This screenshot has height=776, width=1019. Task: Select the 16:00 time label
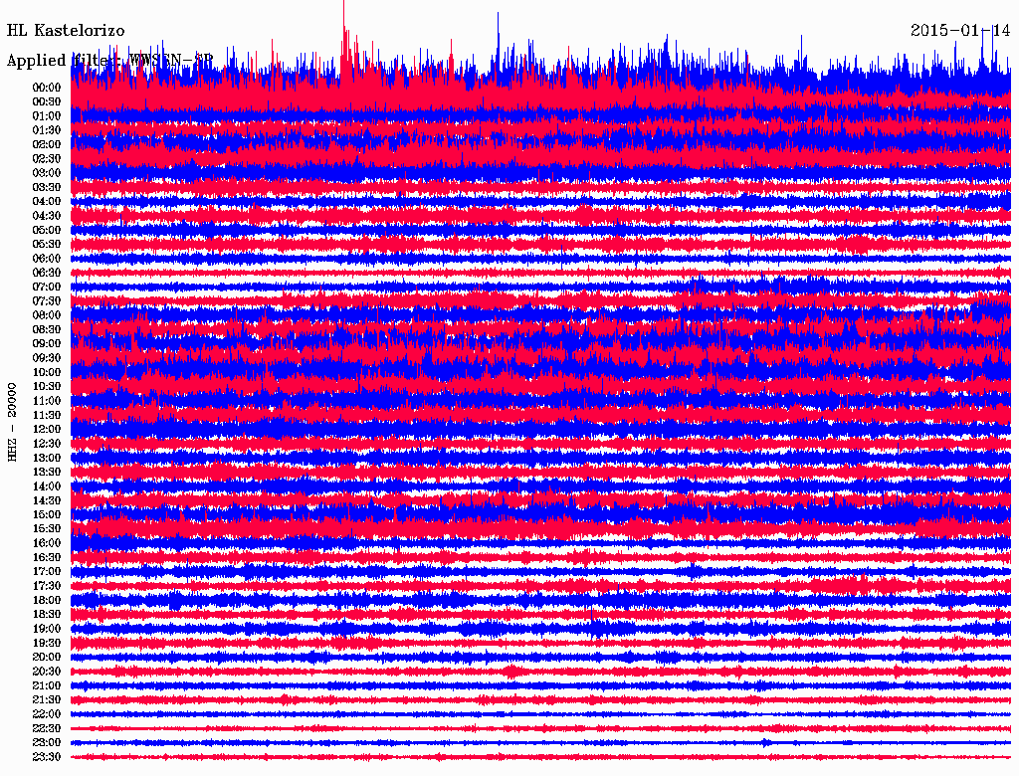(x=47, y=544)
